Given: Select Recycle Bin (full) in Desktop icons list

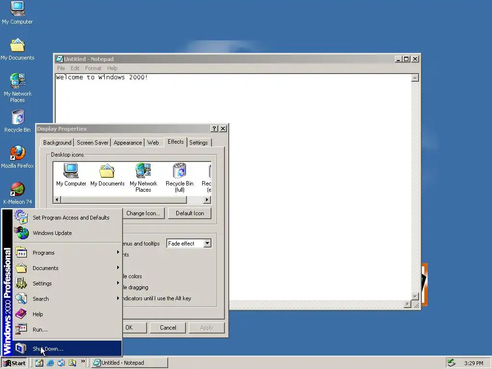Looking at the screenshot, I should [180, 178].
